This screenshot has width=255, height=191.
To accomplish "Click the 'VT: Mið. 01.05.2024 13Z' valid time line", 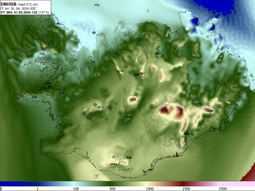I will [x=19, y=12].
